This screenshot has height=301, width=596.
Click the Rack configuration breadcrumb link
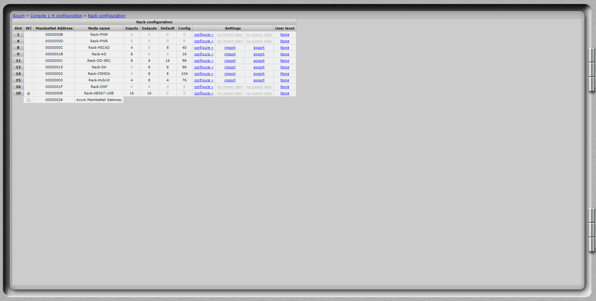[107, 16]
